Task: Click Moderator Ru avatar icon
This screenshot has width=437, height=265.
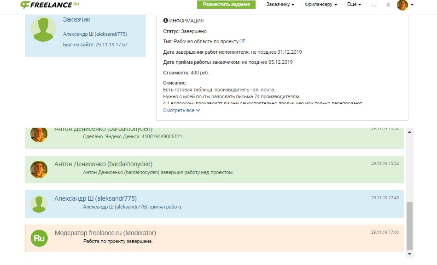Action: [39, 238]
